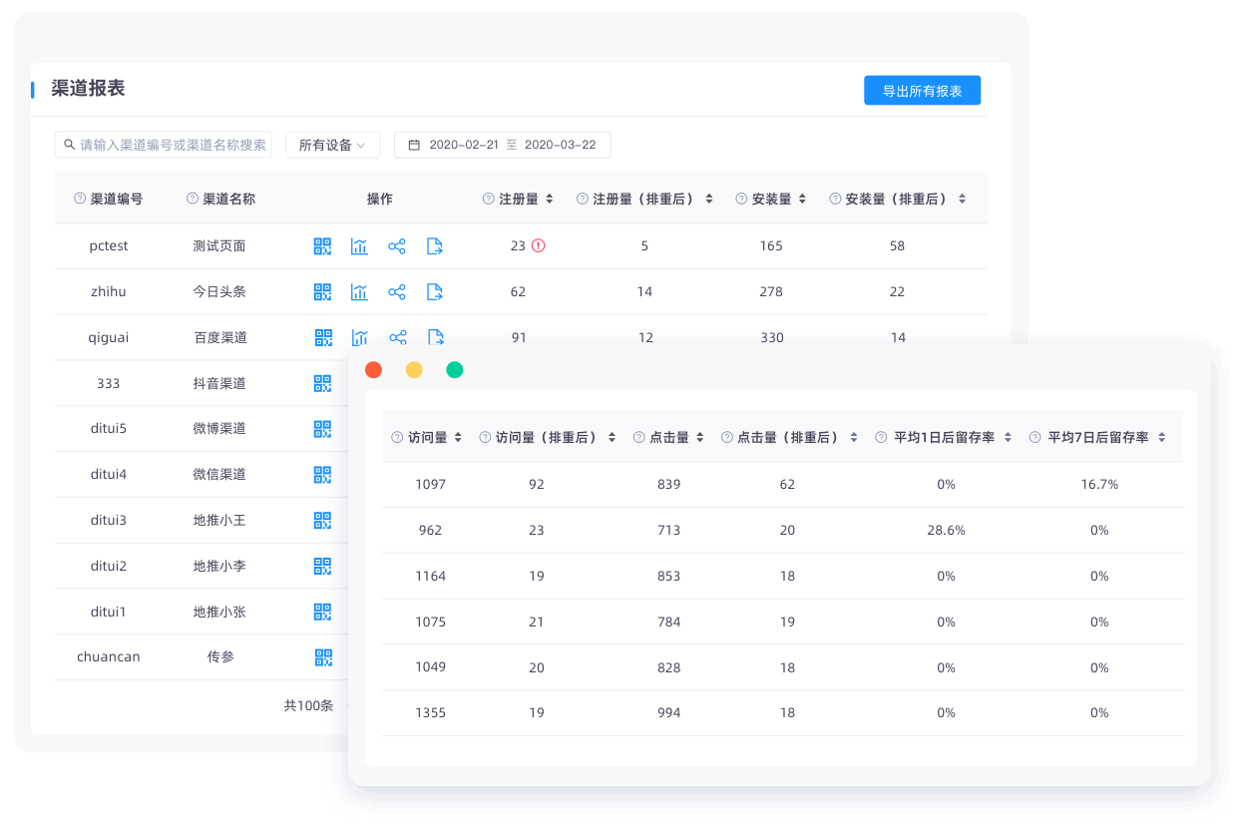Click help icon next to 渠道编号
Screen dimensions: 1241x836
pos(80,199)
